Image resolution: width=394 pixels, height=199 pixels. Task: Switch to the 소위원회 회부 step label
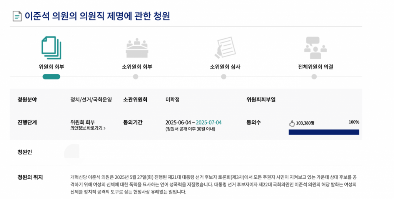pos(137,66)
